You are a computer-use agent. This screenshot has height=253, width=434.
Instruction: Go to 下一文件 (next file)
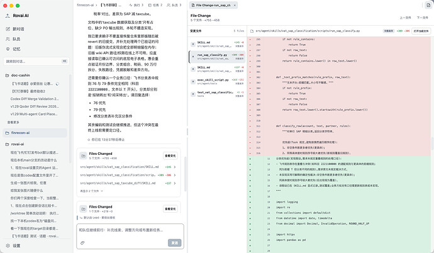423,18
